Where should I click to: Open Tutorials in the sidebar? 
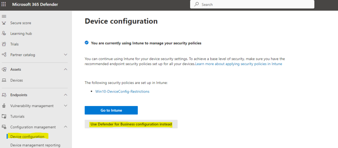click(17, 116)
